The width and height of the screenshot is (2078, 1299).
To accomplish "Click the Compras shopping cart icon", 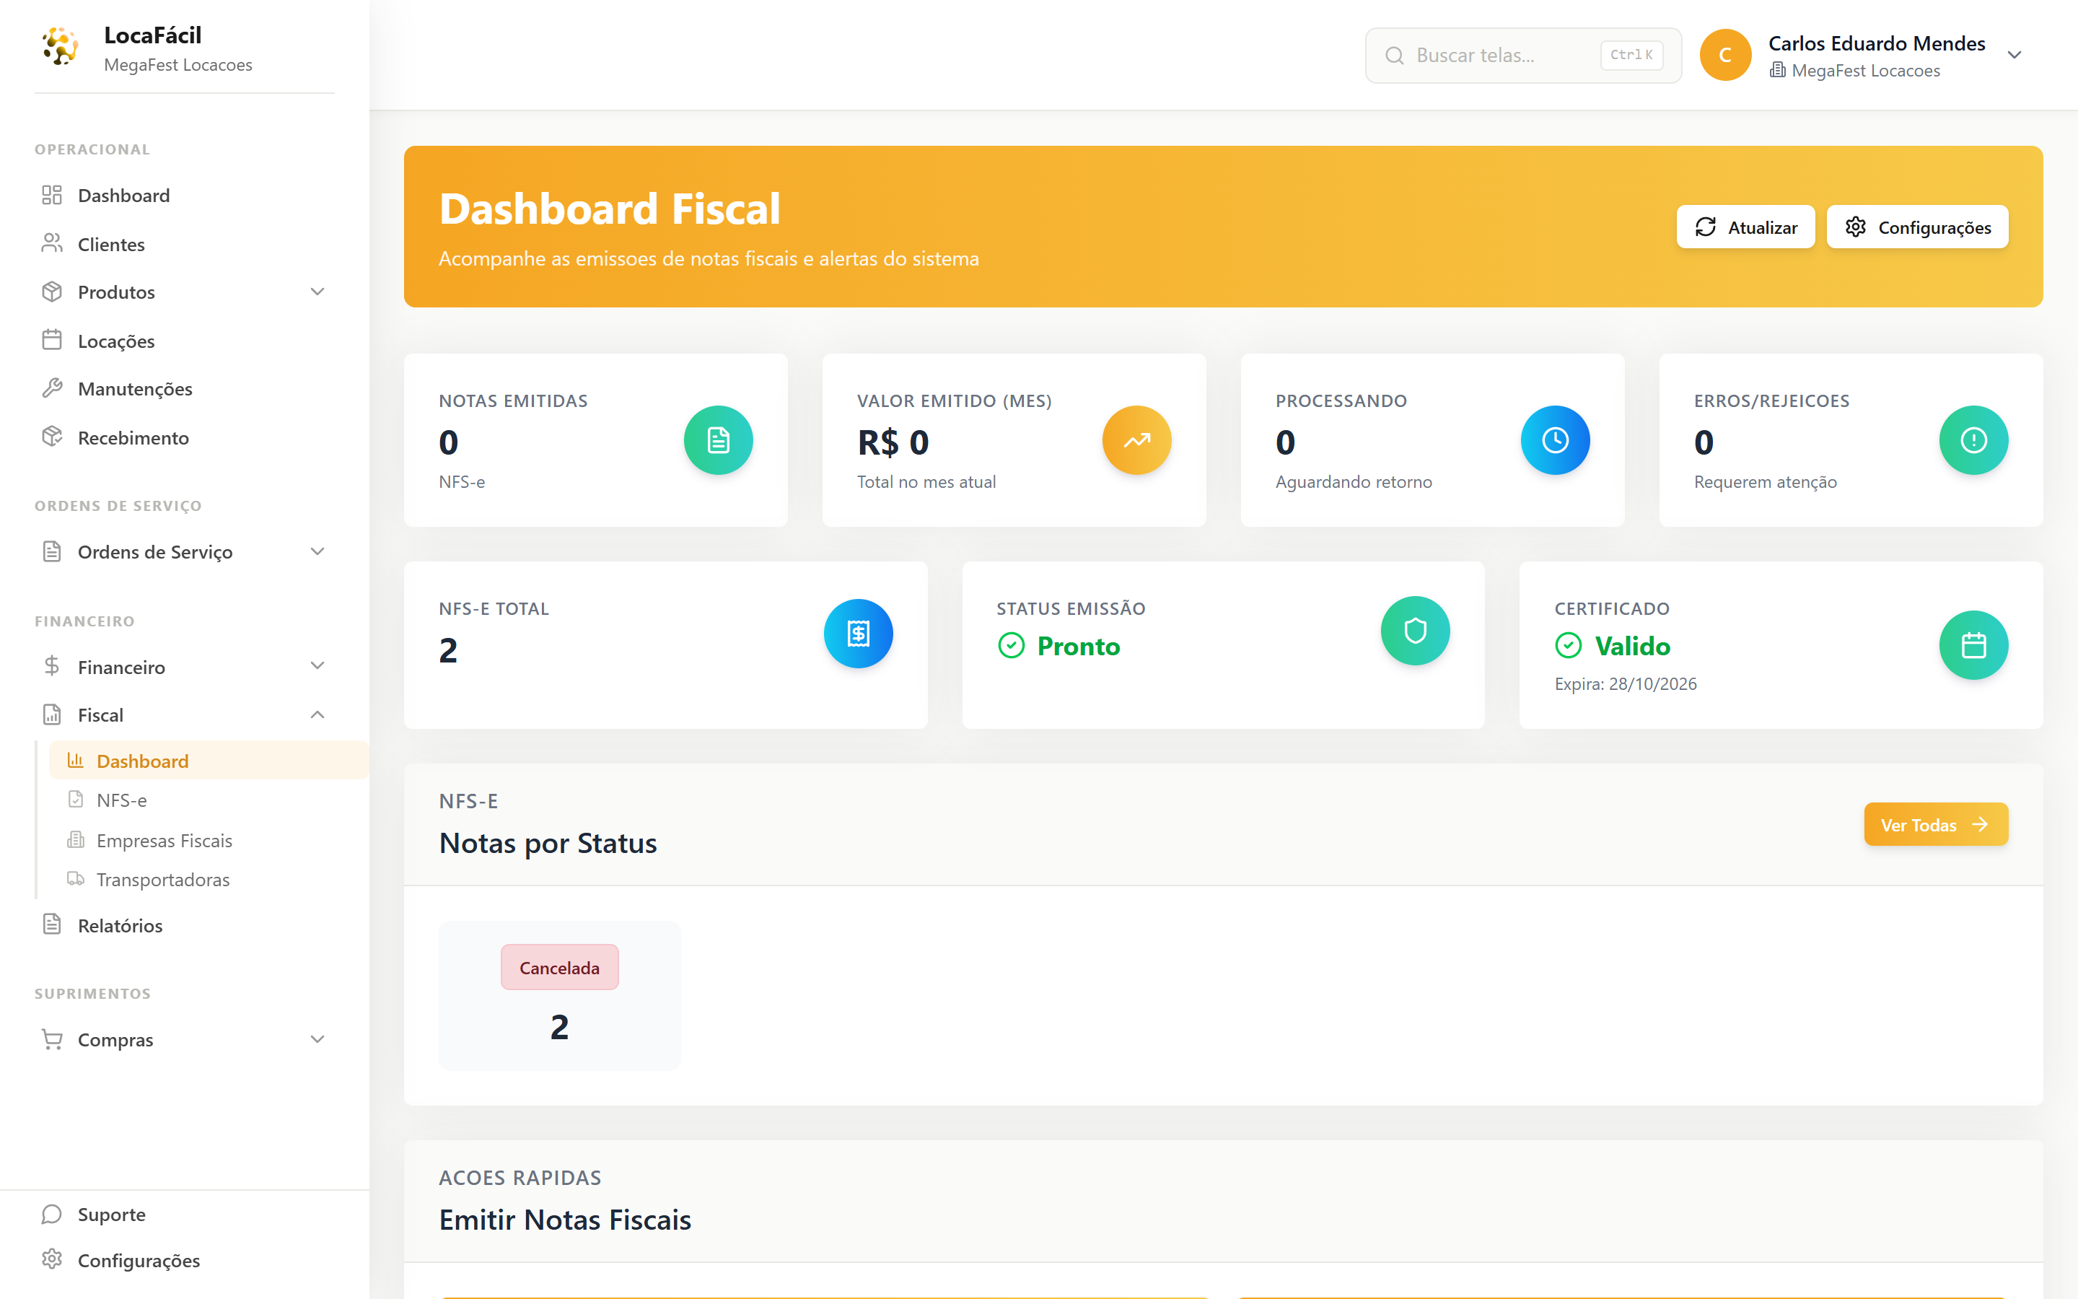I will [51, 1039].
